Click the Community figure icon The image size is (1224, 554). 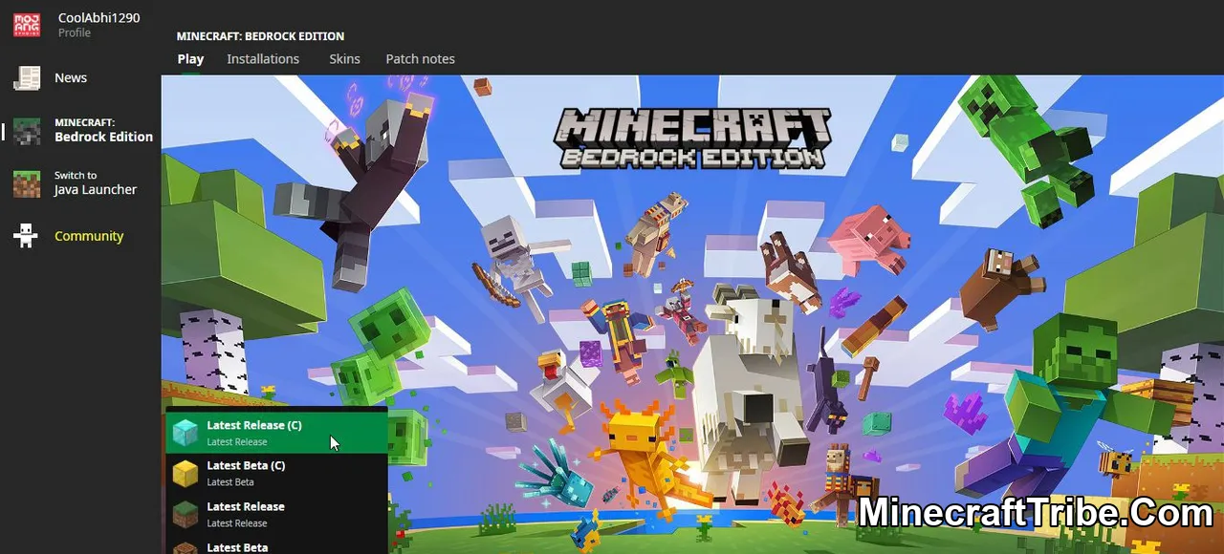tap(27, 236)
